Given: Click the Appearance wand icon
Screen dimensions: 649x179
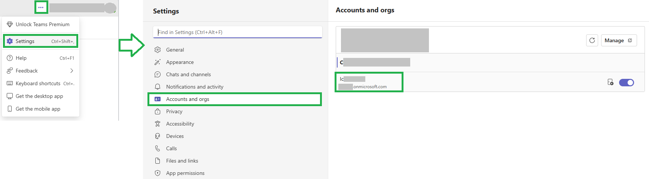Looking at the screenshot, I should [158, 62].
